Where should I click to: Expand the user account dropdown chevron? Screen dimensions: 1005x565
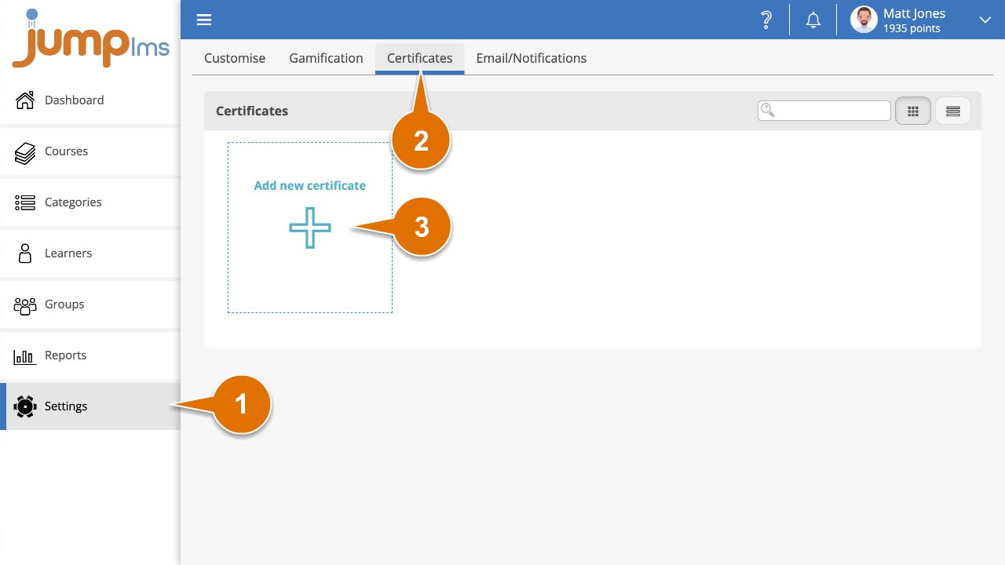tap(985, 20)
